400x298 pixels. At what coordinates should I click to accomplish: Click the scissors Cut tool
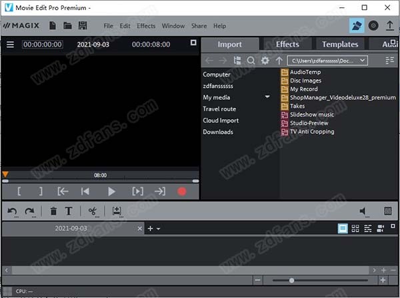(x=93, y=212)
